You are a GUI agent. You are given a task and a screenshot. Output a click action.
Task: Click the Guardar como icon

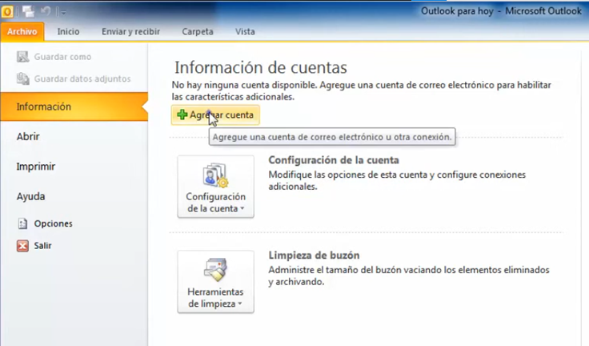[x=22, y=57]
